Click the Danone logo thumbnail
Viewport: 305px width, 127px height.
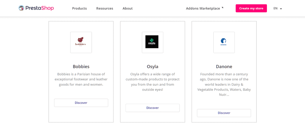coord(224,42)
